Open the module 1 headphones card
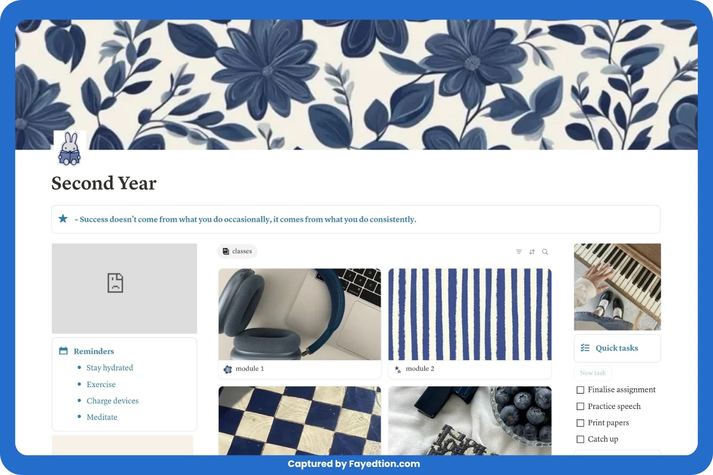The width and height of the screenshot is (713, 475). pyautogui.click(x=300, y=323)
